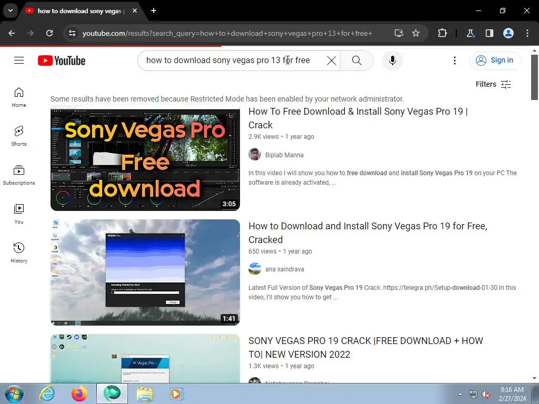Screen dimensions: 539x404
Task: Visit the ana xaindrava channel name
Action: point(285,269)
